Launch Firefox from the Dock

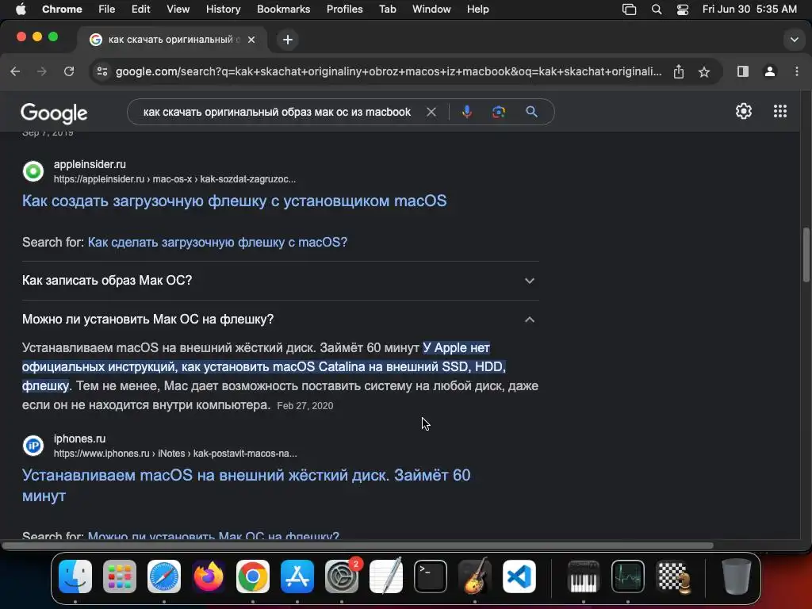coord(209,576)
